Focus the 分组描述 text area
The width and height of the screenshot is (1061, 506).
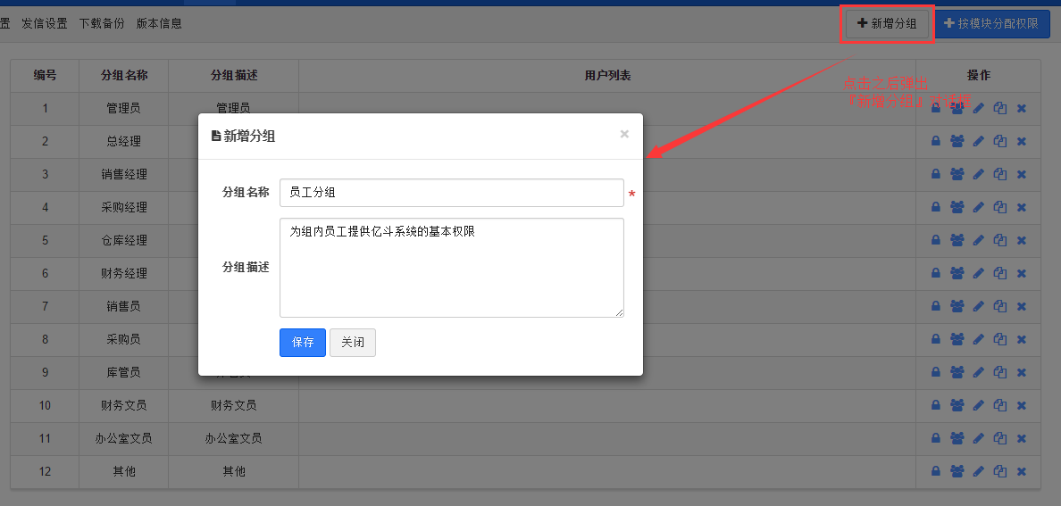[x=451, y=267]
